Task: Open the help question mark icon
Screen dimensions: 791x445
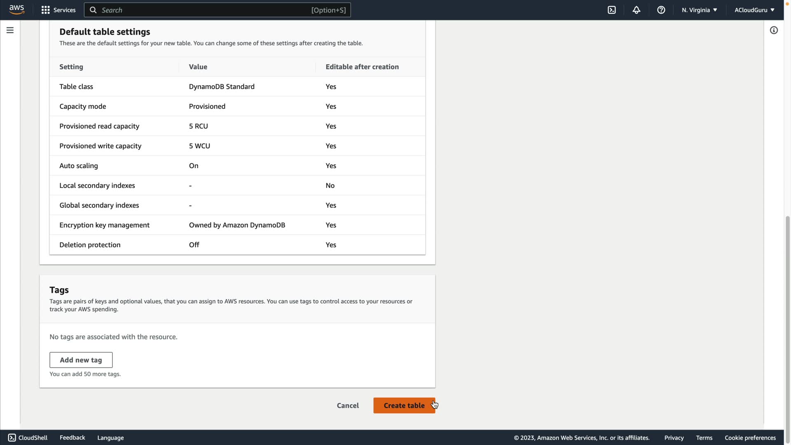Action: [661, 10]
